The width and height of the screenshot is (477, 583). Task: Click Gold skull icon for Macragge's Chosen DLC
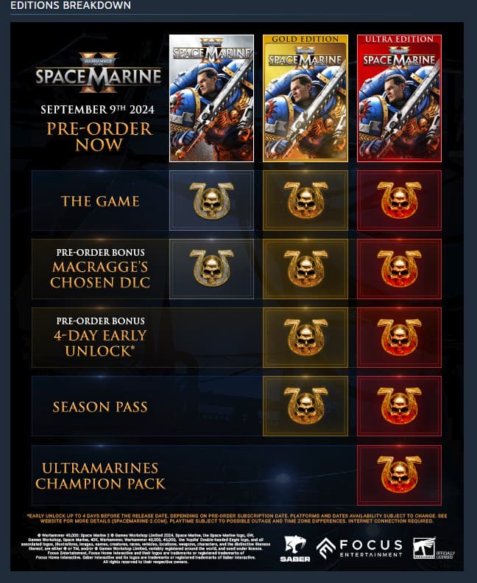(x=305, y=268)
